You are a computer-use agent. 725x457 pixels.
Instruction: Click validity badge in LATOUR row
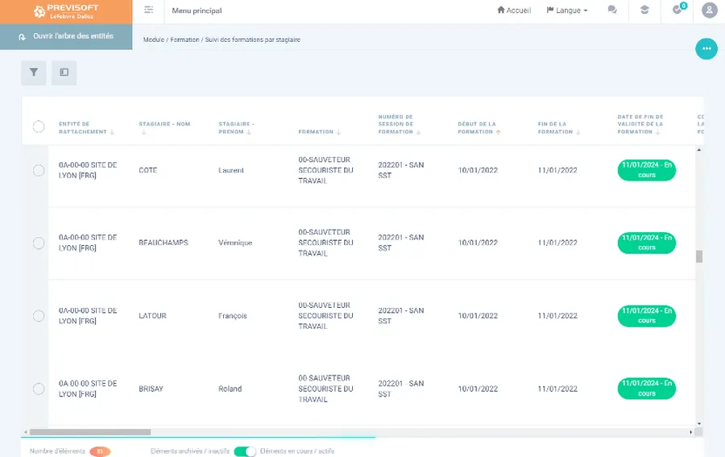(x=646, y=316)
